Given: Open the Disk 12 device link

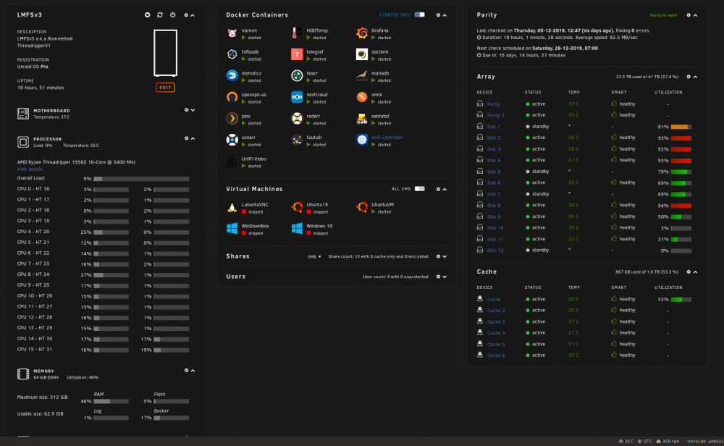Looking at the screenshot, I should pyautogui.click(x=495, y=251).
